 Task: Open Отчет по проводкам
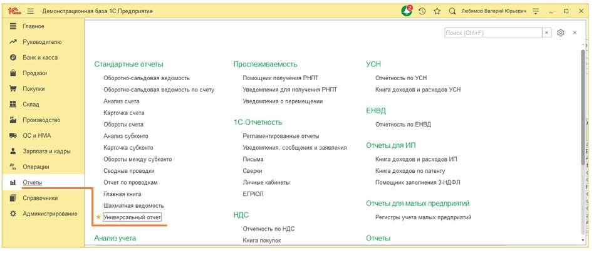(130, 183)
